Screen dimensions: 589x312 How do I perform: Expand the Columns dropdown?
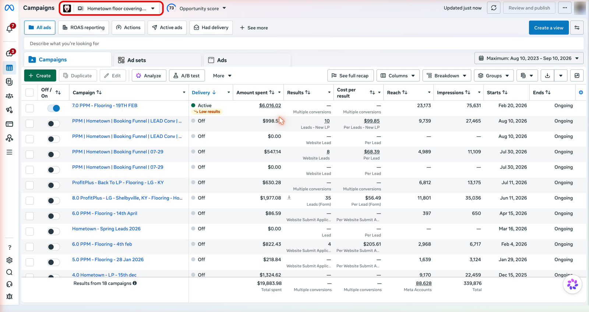point(398,76)
